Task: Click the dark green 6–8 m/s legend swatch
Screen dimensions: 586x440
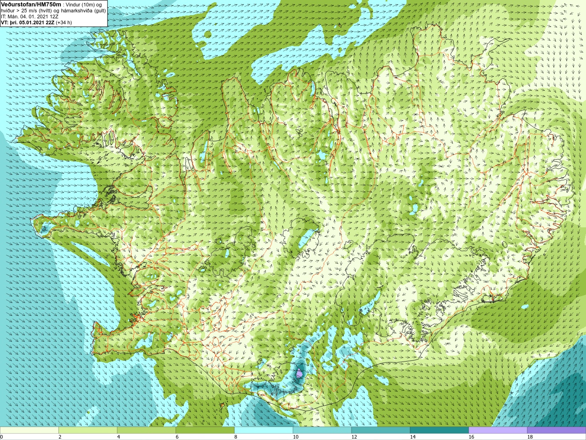Action: 205,430
